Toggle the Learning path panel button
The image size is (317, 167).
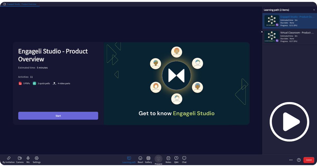(x=129, y=160)
